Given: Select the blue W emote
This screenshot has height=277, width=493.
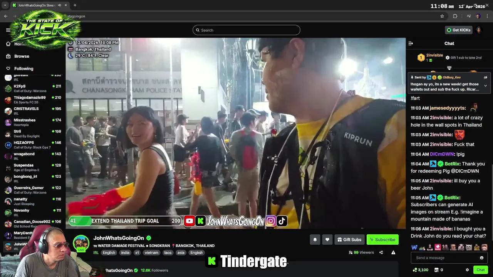Looking at the screenshot, I should click(x=414, y=247).
